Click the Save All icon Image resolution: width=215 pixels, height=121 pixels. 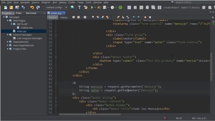[23, 7]
